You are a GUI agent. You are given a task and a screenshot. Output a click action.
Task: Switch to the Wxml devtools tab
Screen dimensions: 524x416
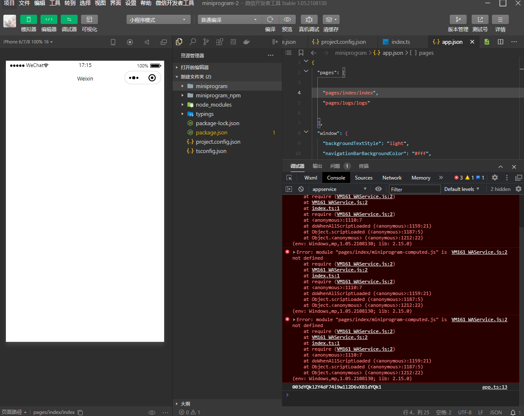[x=311, y=178]
